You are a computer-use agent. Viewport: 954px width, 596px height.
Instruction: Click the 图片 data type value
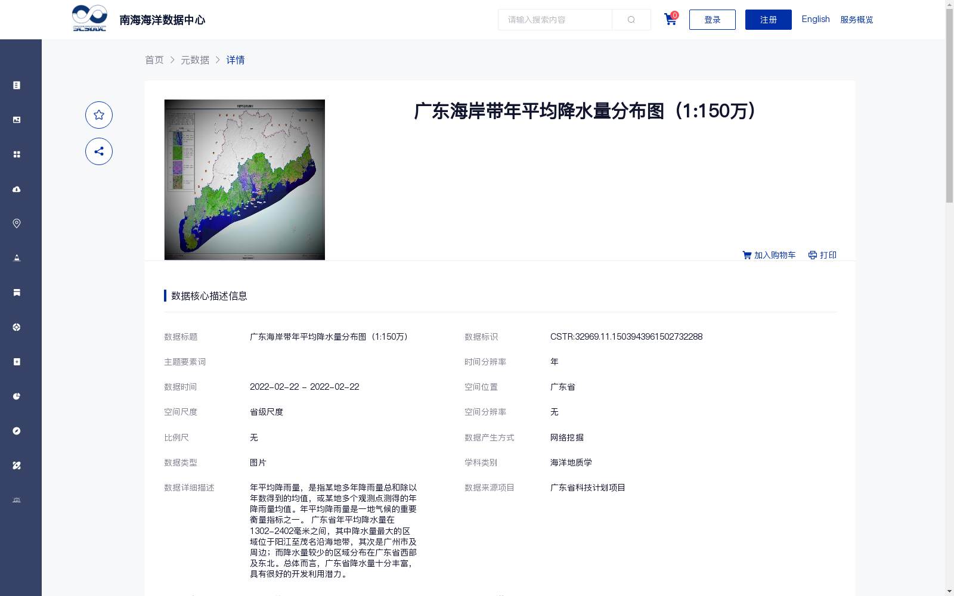pos(258,462)
